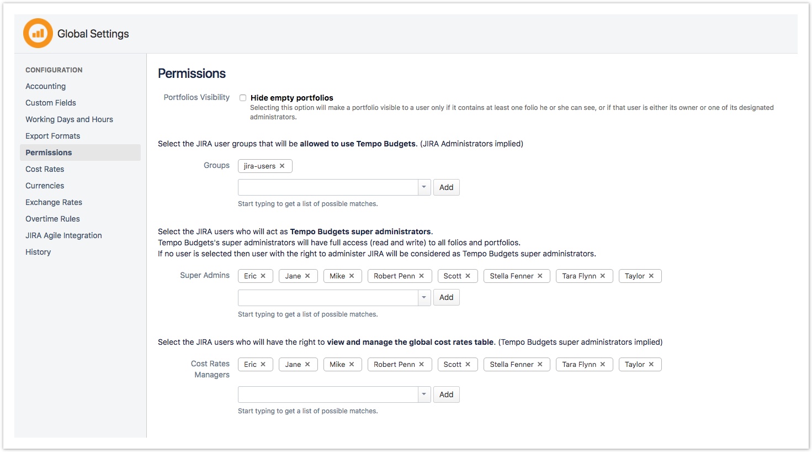812x452 pixels.
Task: Open Accounting configuration page
Action: coord(45,86)
